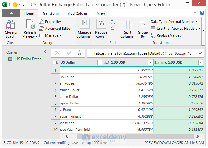Collapse the ribbon with the up chevron
Screen dimensions: 208x148
point(195,13)
